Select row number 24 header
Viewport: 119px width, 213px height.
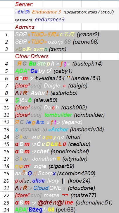pos(6,210)
